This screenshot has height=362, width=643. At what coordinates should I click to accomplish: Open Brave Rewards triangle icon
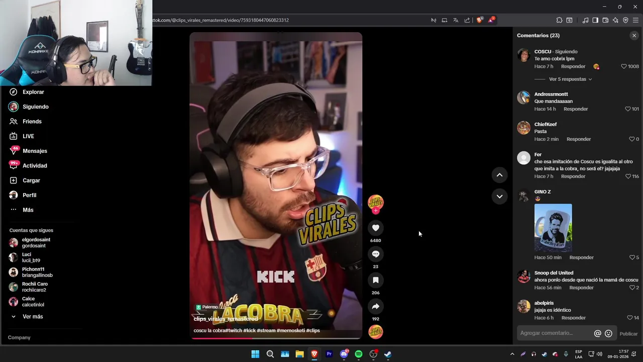pyautogui.click(x=491, y=20)
